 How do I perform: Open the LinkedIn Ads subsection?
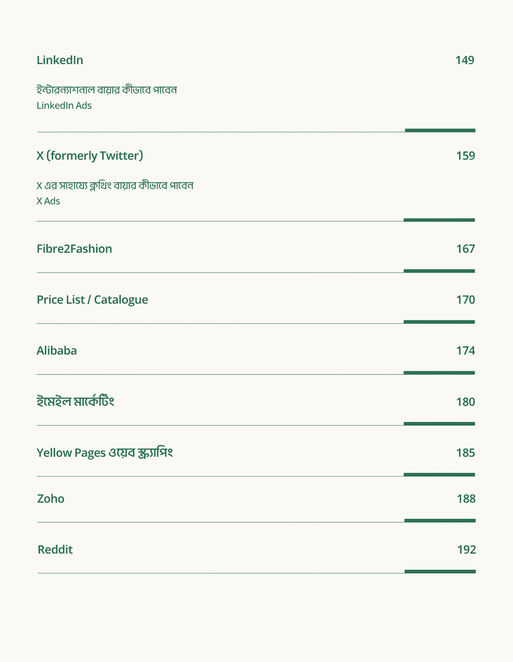pyautogui.click(x=64, y=106)
